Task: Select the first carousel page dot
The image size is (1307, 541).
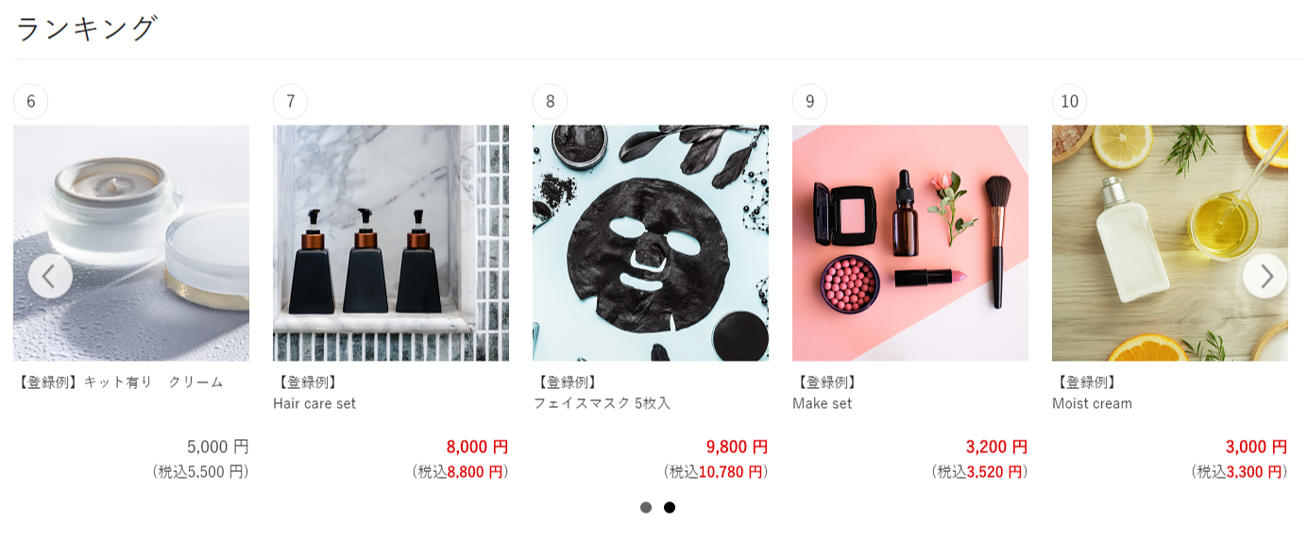Action: (x=646, y=507)
